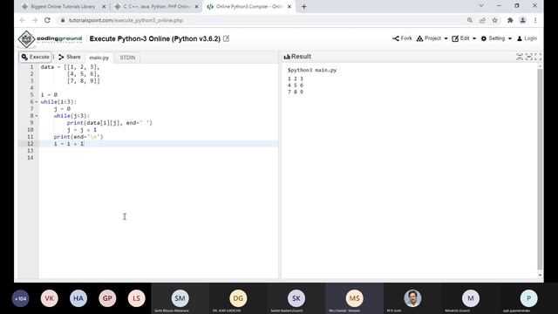Close the Online Python3 Compiler tab
Screen dimensions: 558x314
[x=289, y=6]
